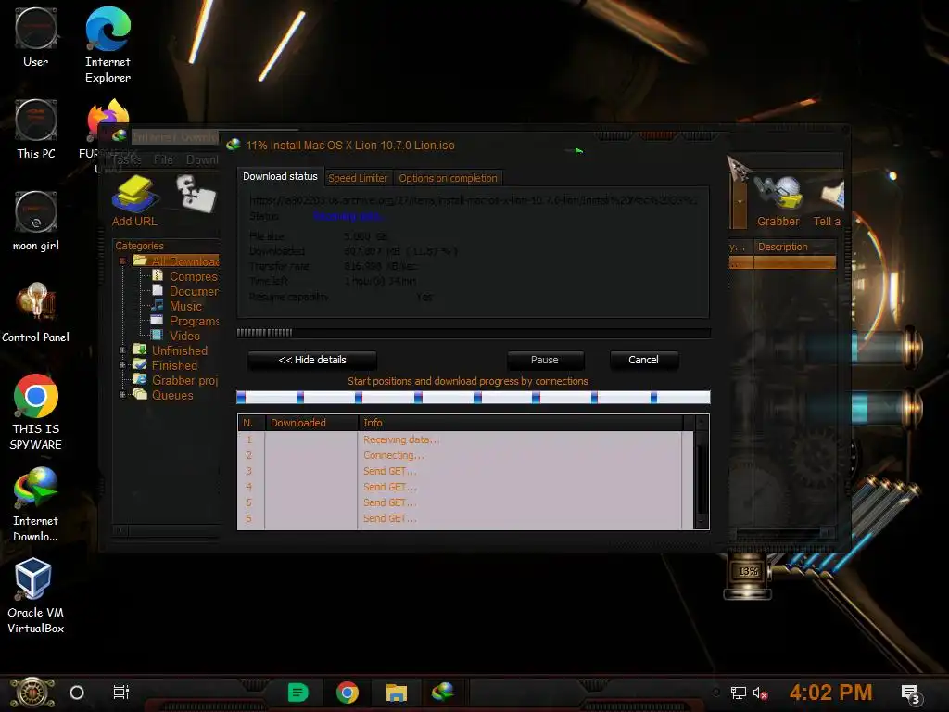This screenshot has width=949, height=712.
Task: Open the Downloads menu in IDM
Action: (x=202, y=159)
